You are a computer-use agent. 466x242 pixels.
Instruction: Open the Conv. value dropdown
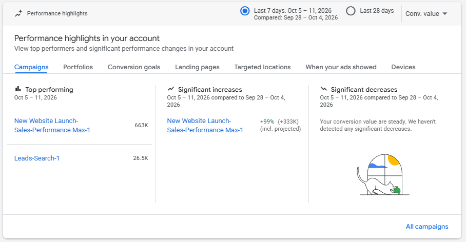click(x=426, y=14)
